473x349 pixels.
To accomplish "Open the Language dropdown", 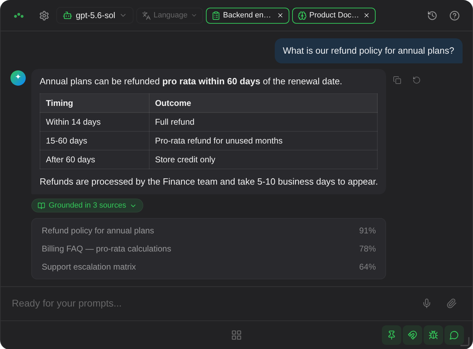I will tap(170, 16).
